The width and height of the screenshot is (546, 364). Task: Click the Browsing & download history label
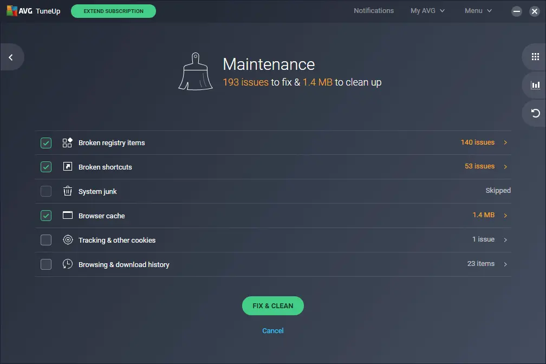(124, 265)
